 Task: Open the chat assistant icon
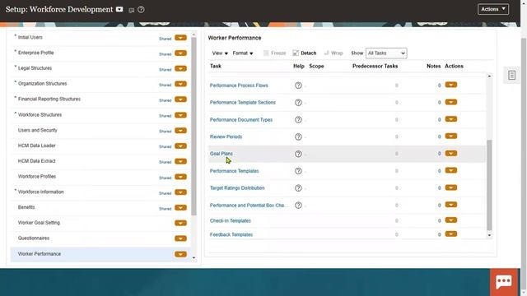click(x=503, y=282)
